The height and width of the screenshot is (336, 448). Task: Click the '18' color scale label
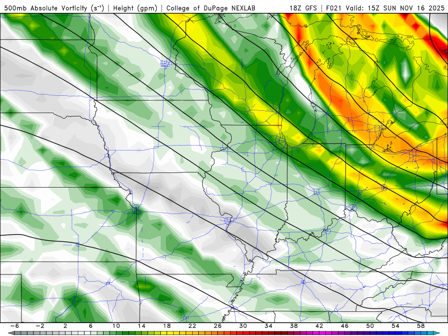pos(167,326)
